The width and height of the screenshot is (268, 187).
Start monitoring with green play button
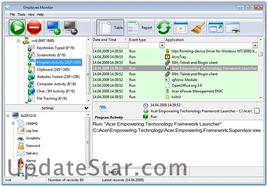click(17, 27)
